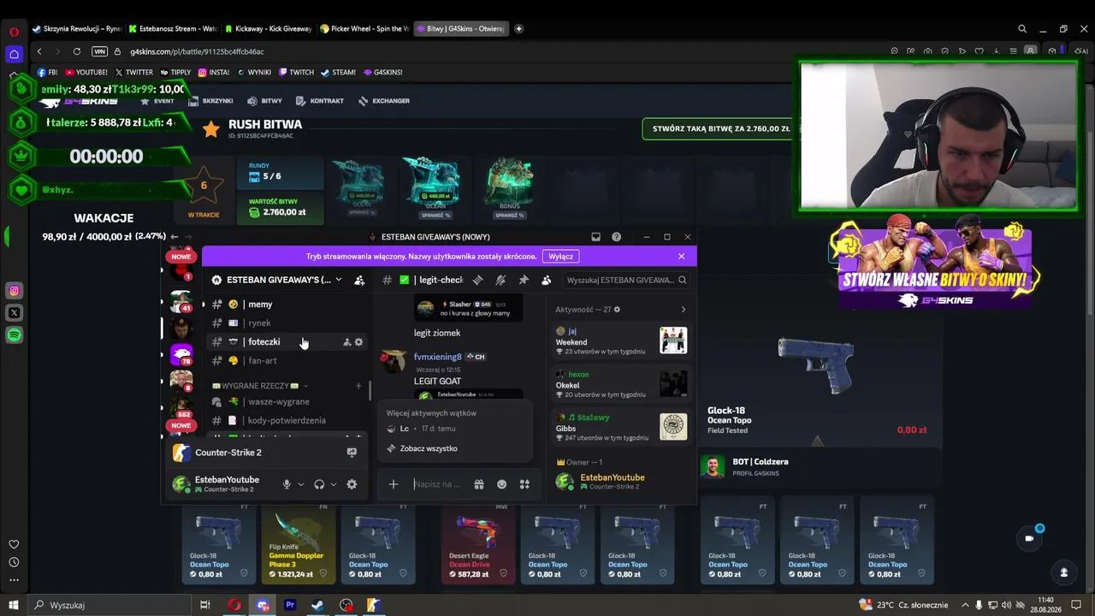The image size is (1095, 616).
Task: Send a gift icon in message bar
Action: (x=479, y=484)
